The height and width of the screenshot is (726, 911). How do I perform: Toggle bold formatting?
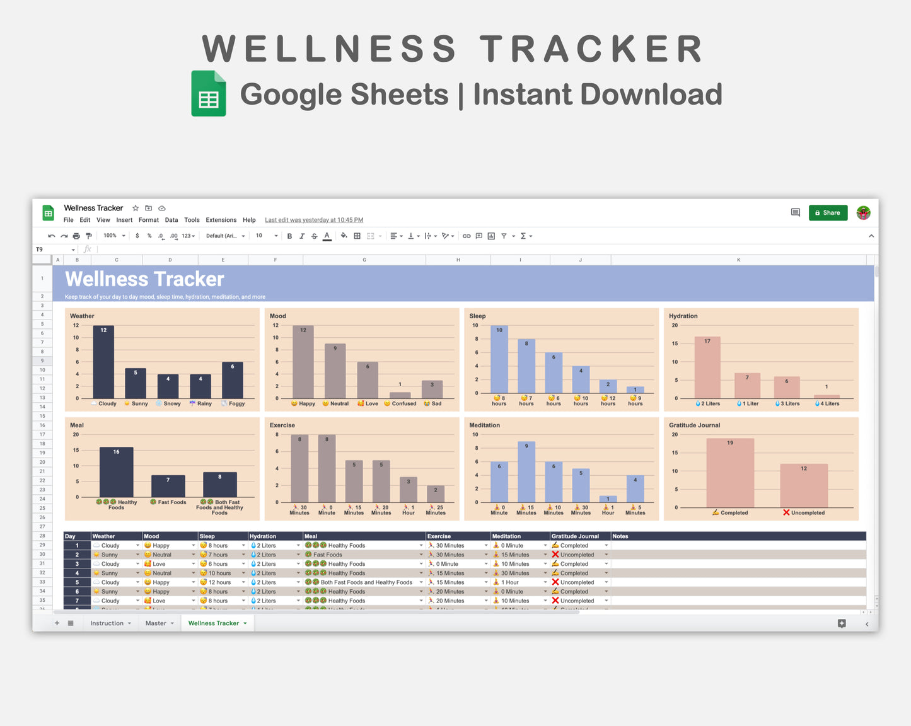(289, 235)
